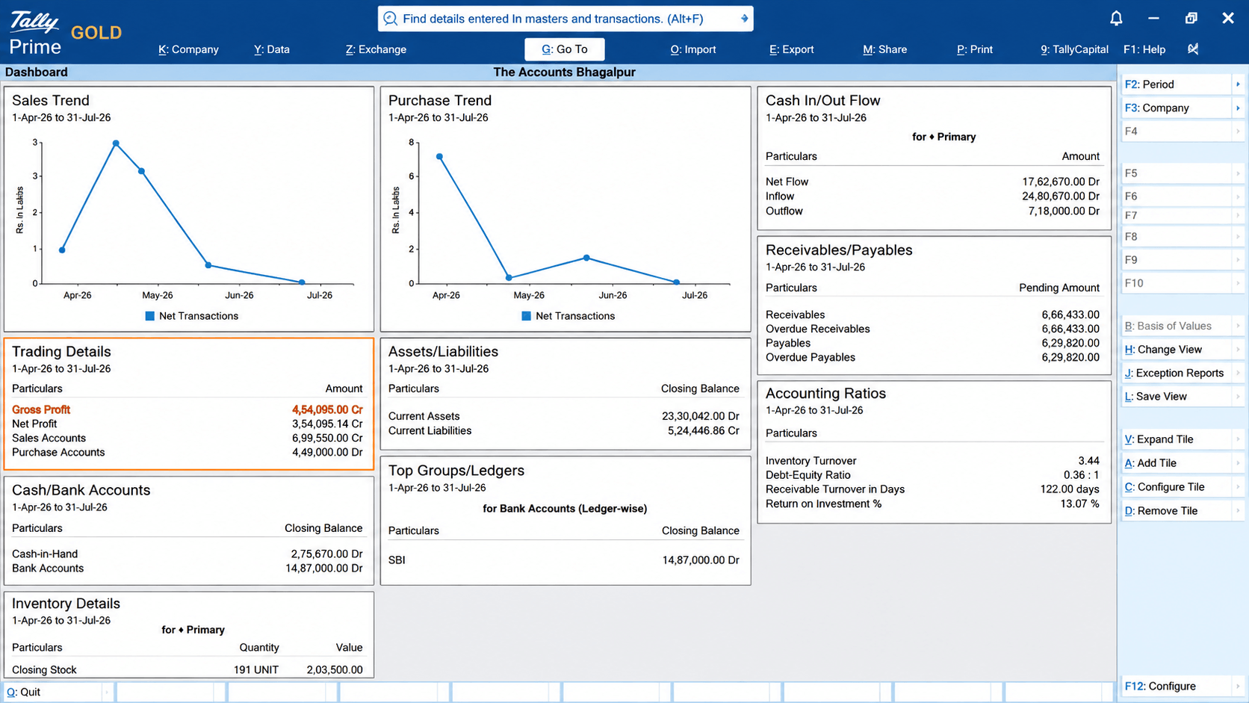Click Receivable Turnover in Days row
Viewport: 1249px width, 703px height.
932,489
